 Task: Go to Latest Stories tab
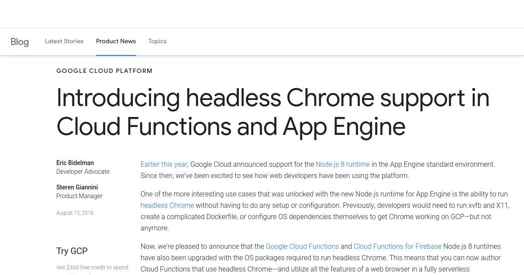(x=64, y=41)
